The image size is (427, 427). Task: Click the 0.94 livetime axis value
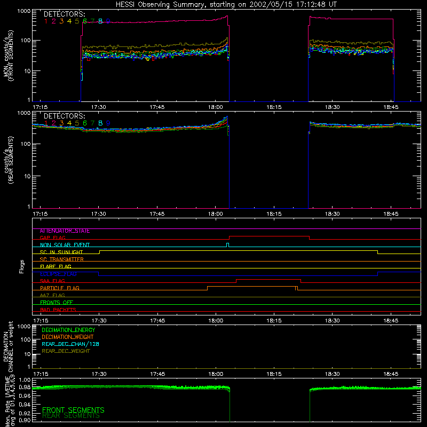click(25, 404)
